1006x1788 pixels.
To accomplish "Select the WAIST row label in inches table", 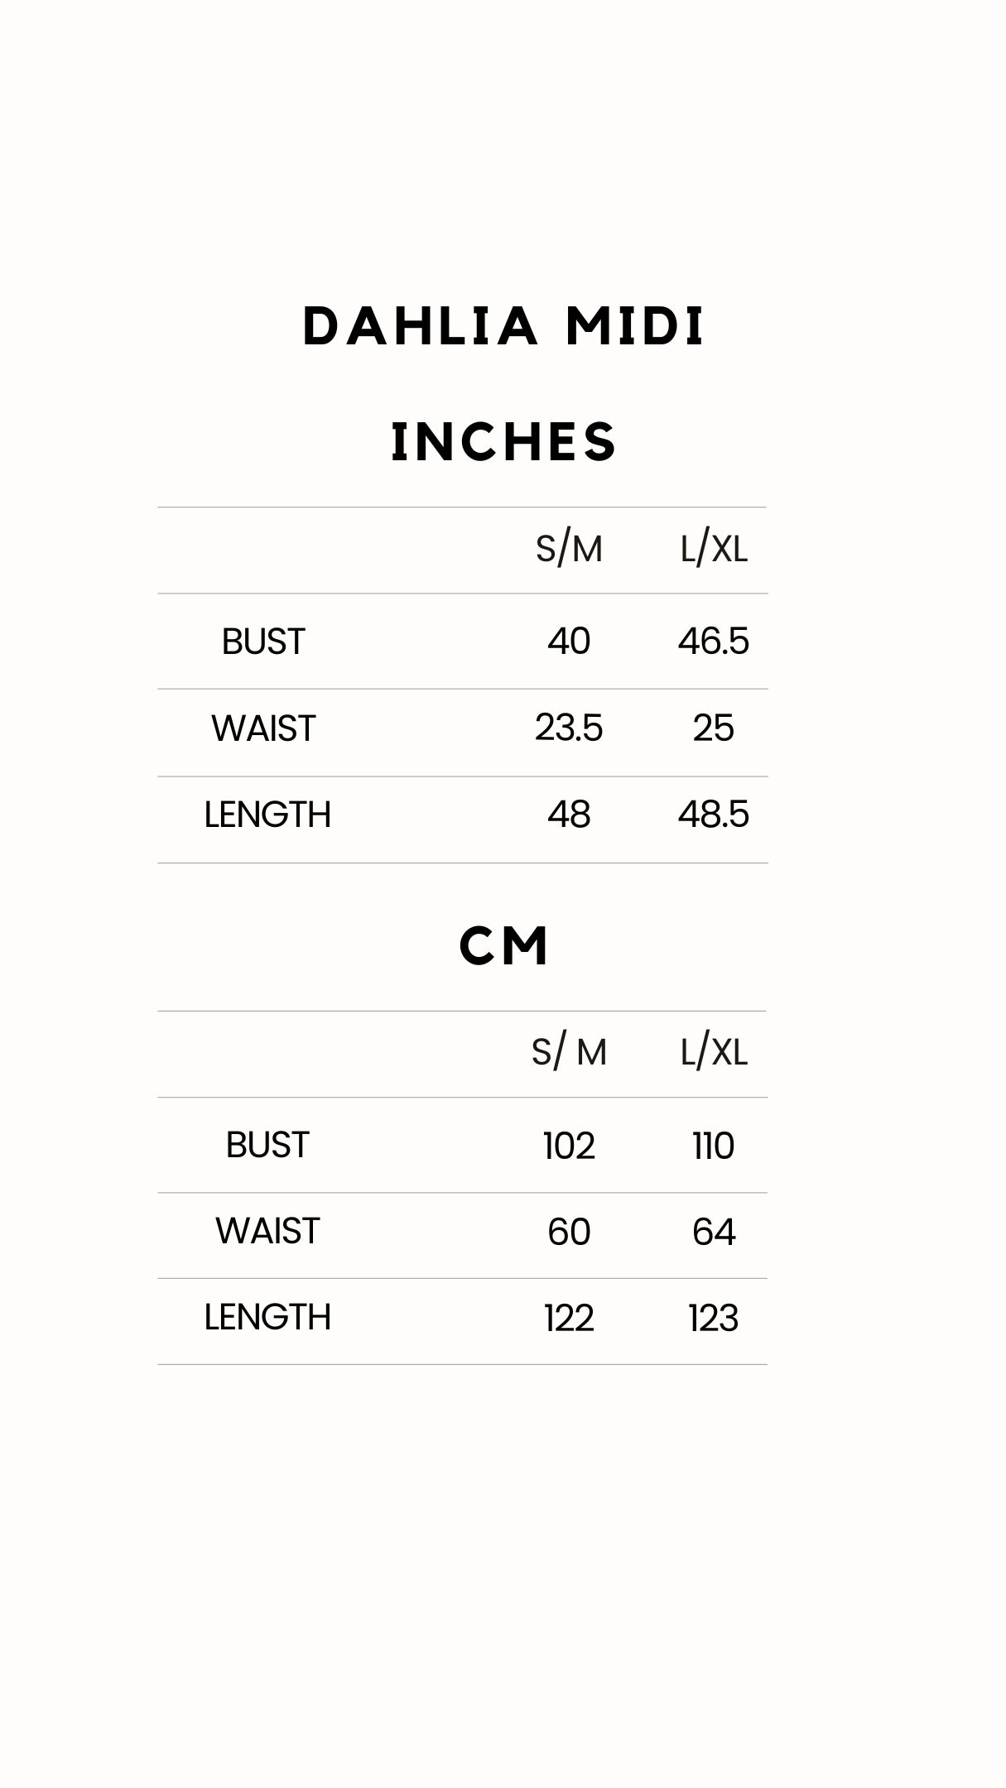I will coord(263,728).
